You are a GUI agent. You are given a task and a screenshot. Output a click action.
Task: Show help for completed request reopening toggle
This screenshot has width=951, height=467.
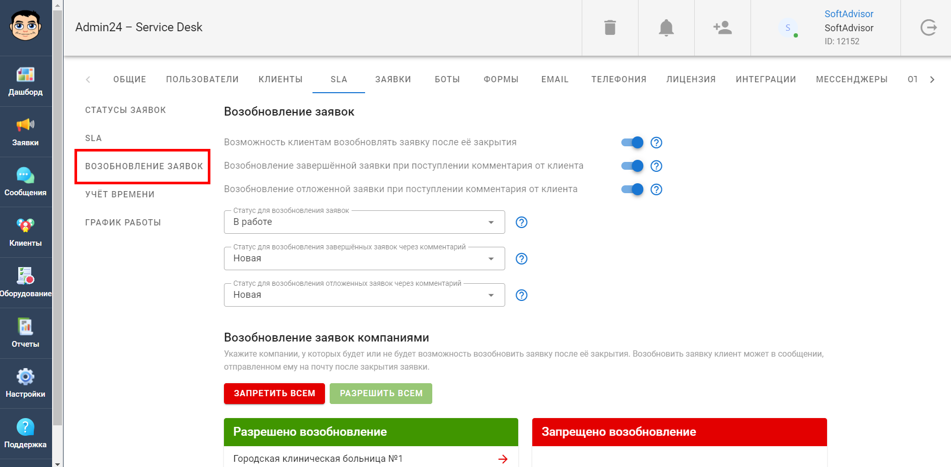click(656, 166)
